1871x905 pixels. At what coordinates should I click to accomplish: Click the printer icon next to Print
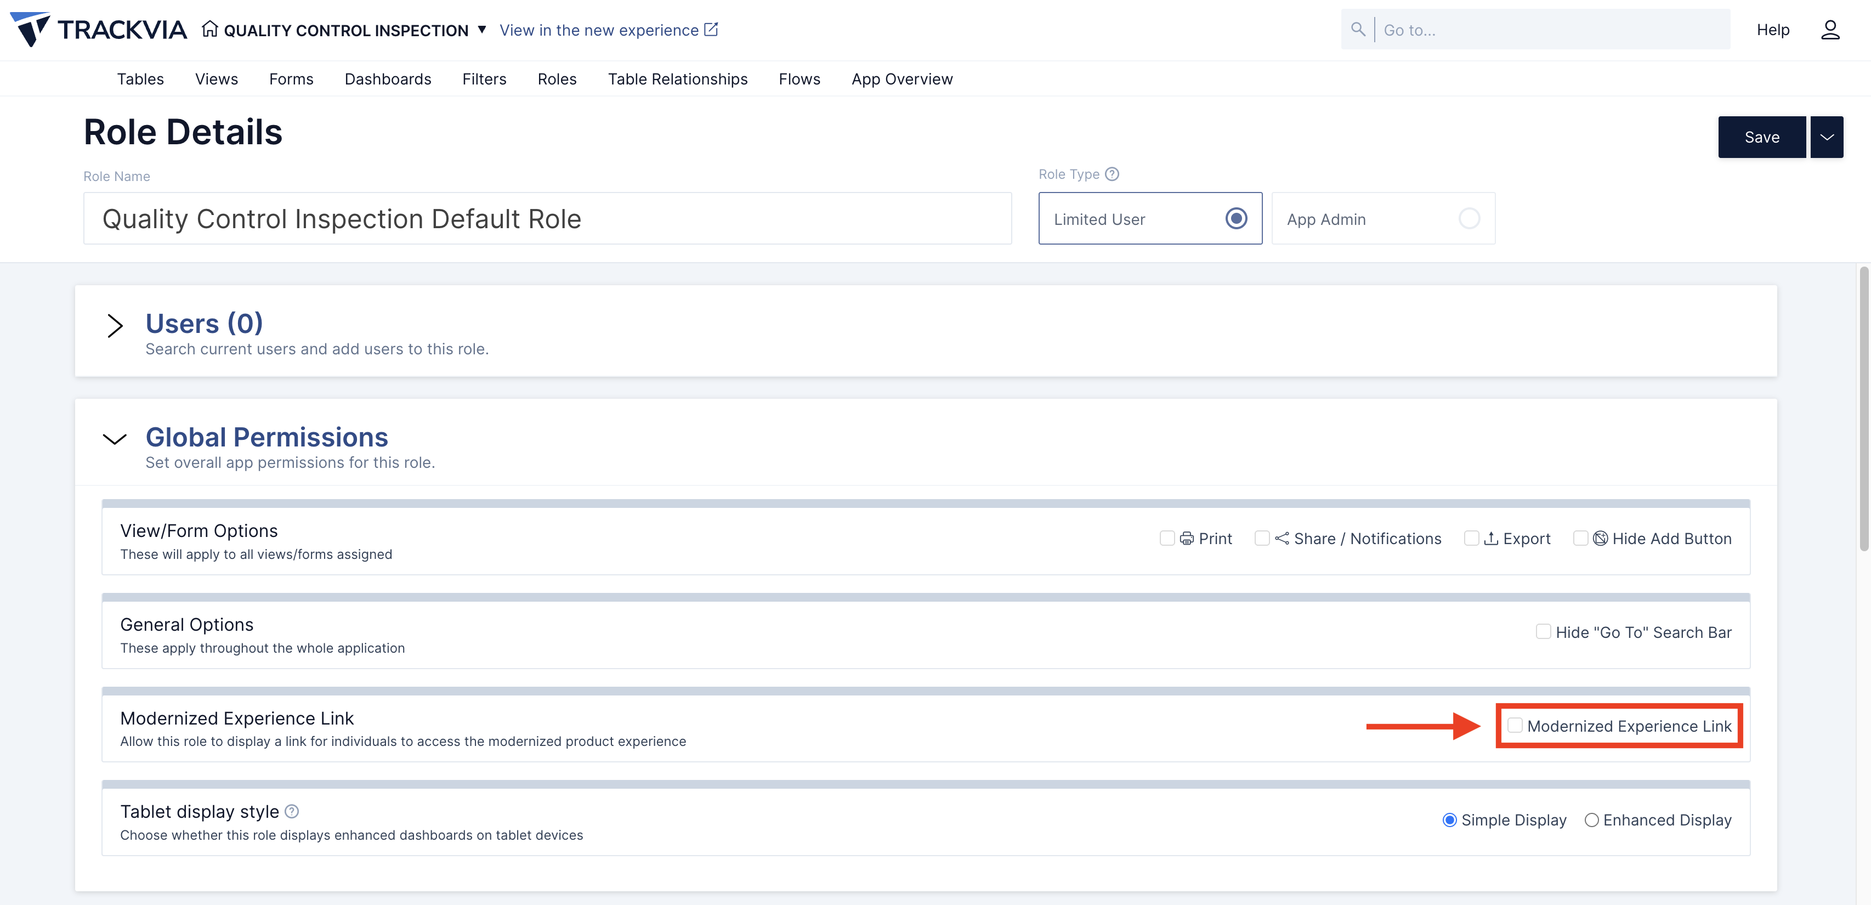click(1187, 538)
